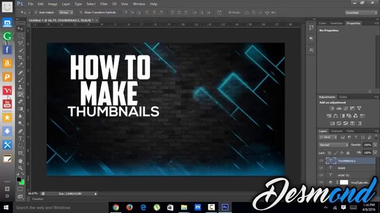Add an Exposure adjustment
The image size is (380, 213).
[352, 108]
